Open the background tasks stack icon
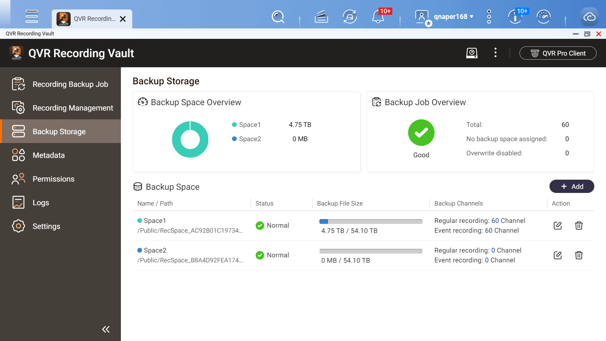This screenshot has width=606, height=341. click(321, 17)
